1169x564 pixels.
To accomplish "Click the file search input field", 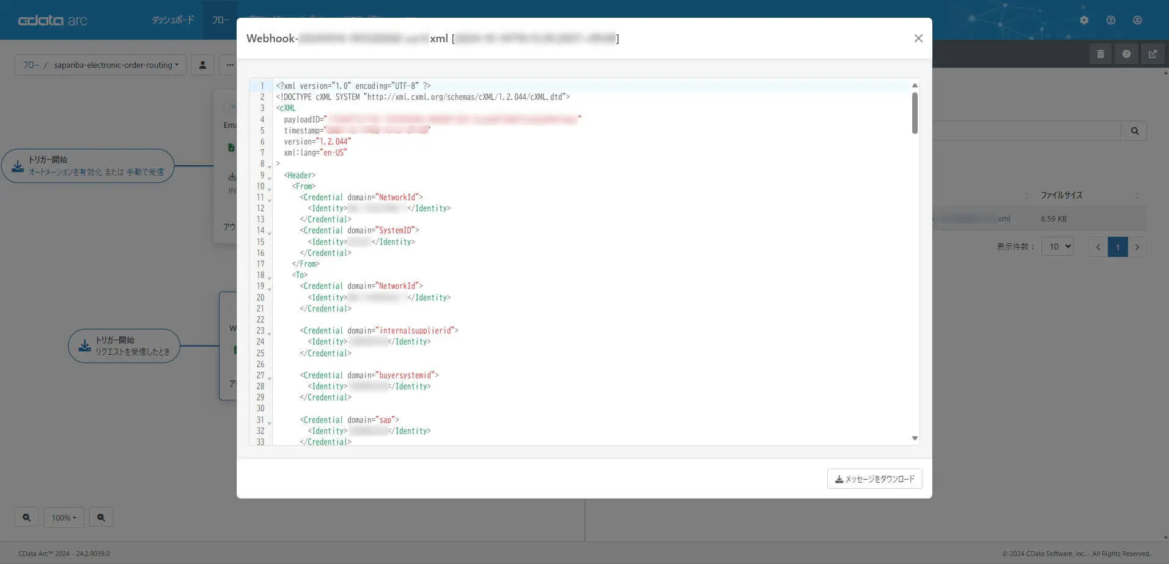I will click(1027, 131).
